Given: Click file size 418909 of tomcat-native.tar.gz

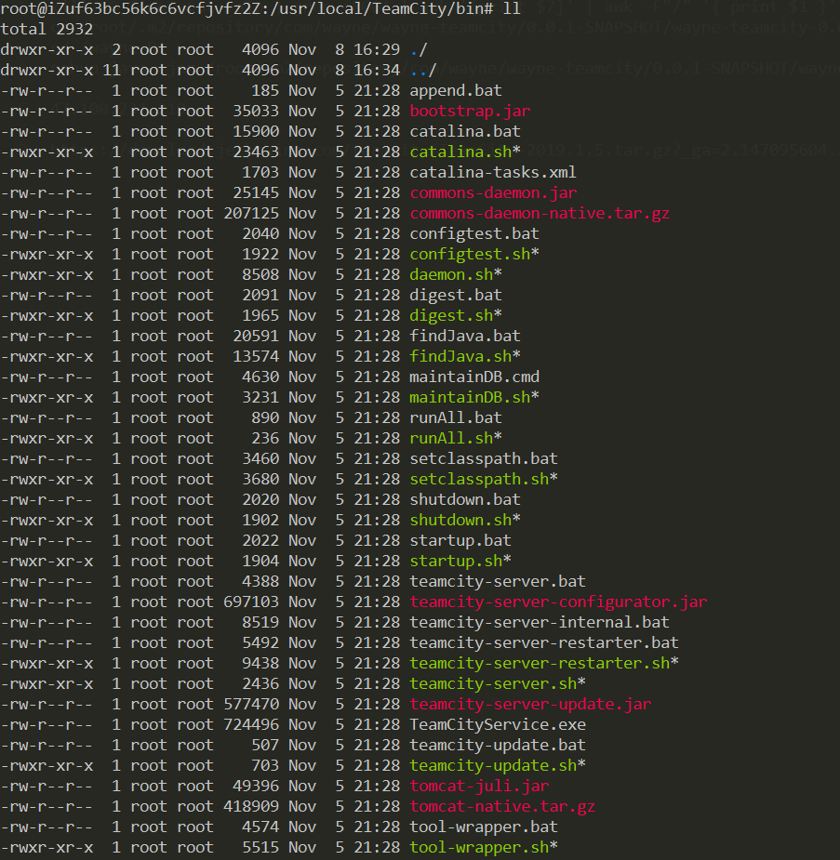Looking at the screenshot, I should tap(251, 807).
